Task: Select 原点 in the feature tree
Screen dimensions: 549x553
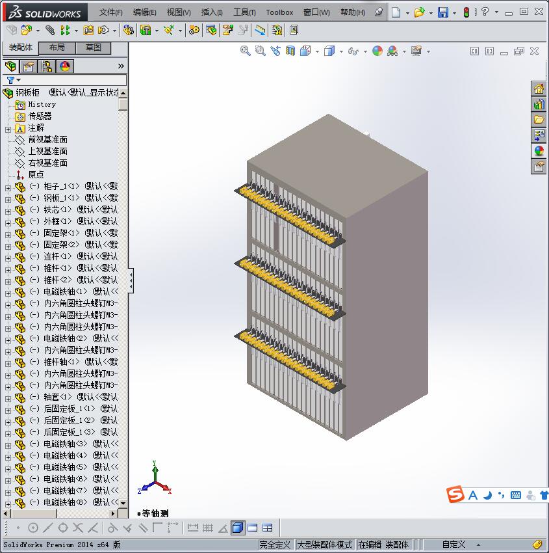Action: [x=36, y=174]
